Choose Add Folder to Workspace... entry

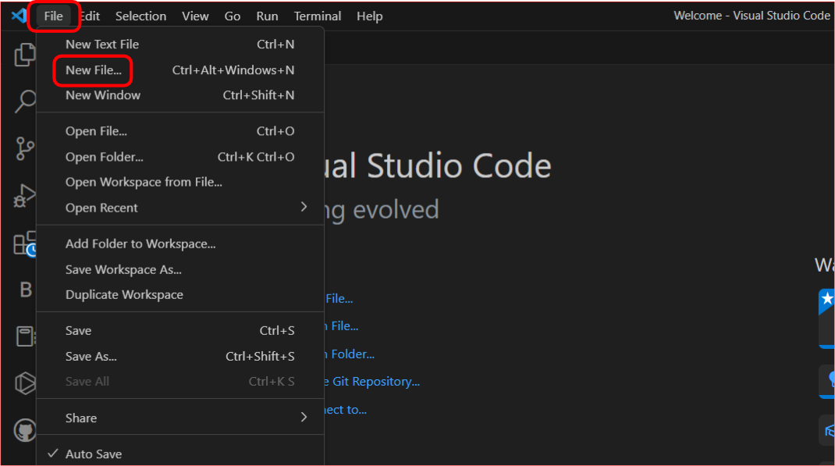pyautogui.click(x=180, y=244)
